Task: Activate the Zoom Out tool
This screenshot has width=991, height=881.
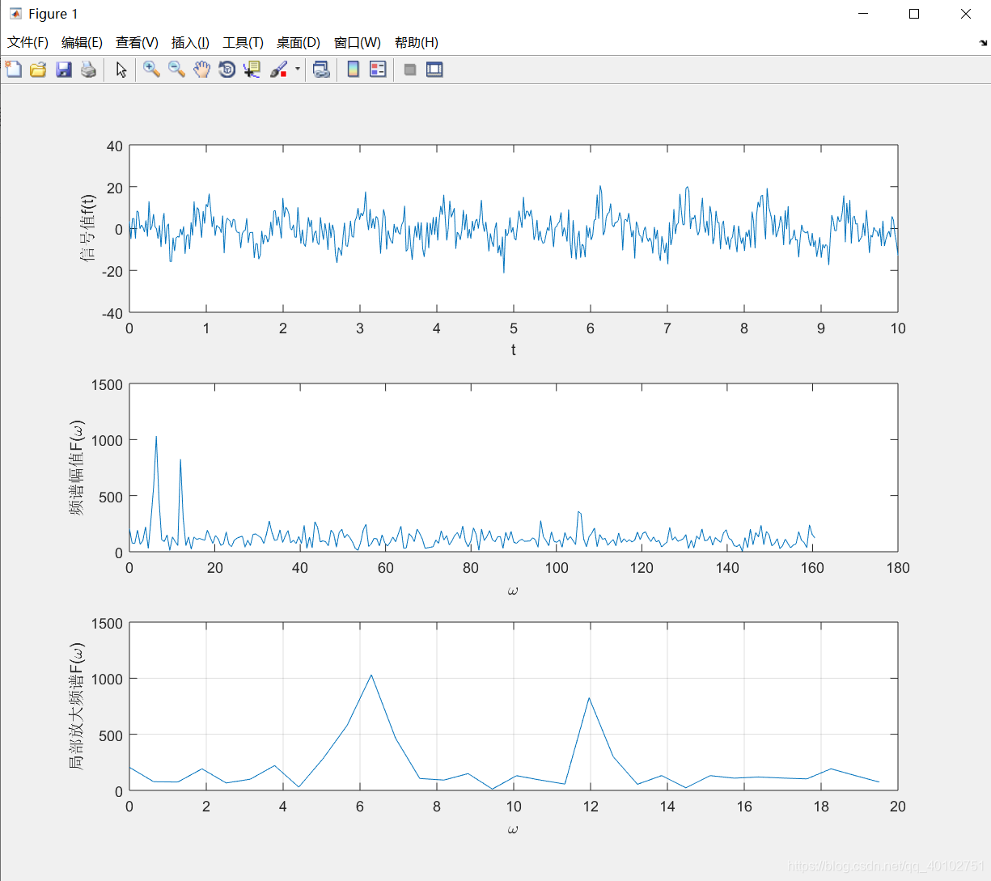Action: point(176,70)
